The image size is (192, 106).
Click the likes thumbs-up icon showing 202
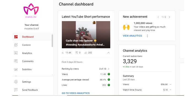pyautogui.click(x=86, y=53)
